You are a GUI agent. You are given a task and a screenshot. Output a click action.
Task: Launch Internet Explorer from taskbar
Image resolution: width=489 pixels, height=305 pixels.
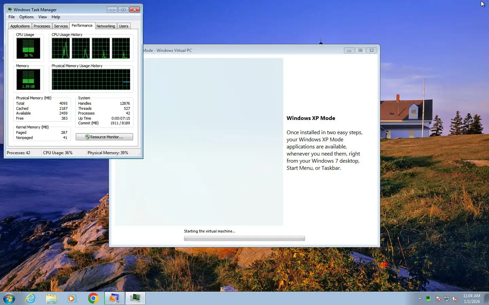[31, 299]
